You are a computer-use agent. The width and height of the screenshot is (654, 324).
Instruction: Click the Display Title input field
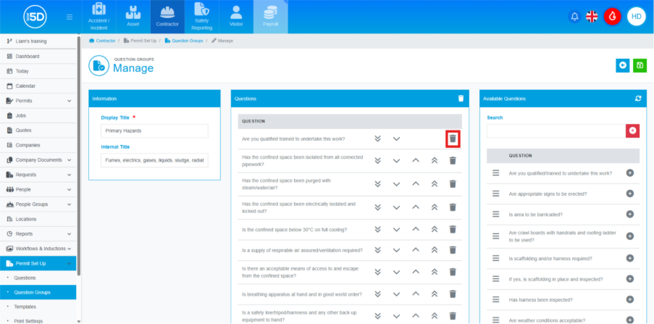coord(154,131)
